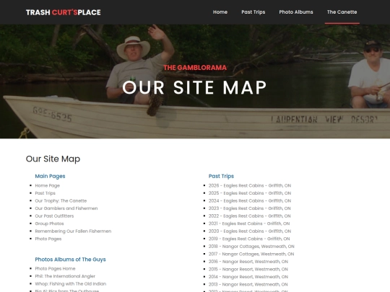Click the Main Pages heading
Viewport: 390px width, 292px height.
[x=50, y=176]
